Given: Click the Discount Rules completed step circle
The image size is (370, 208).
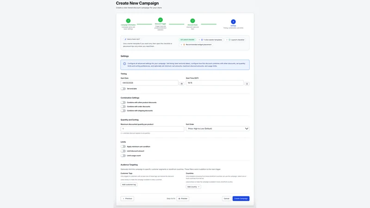Looking at the screenshot, I should [192, 21].
